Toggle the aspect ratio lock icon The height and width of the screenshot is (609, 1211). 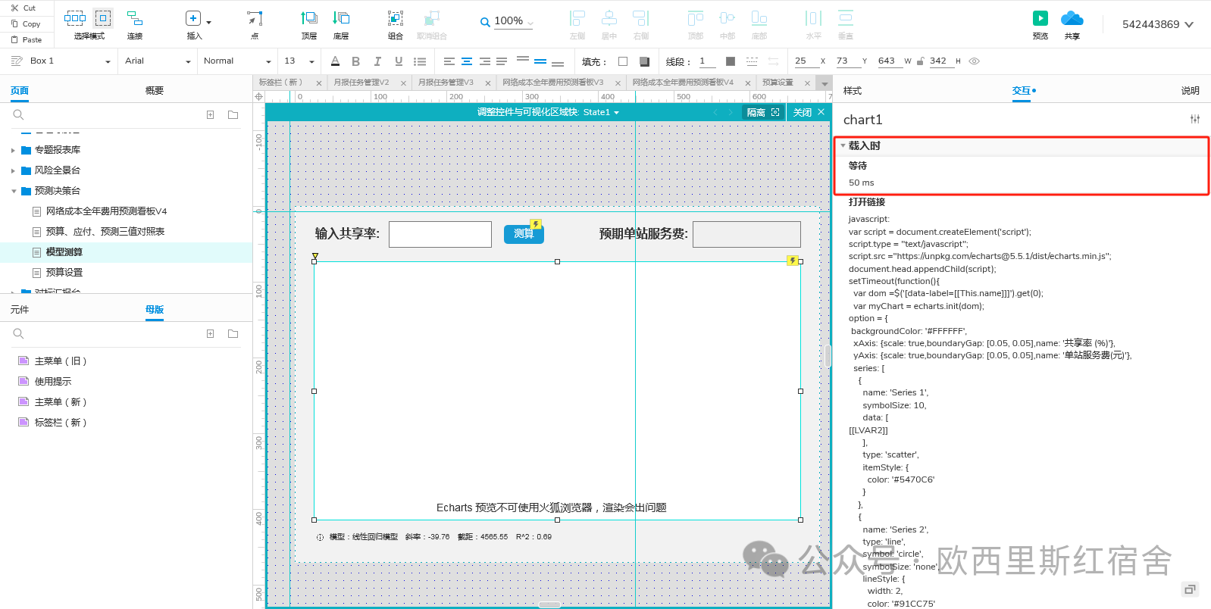920,61
